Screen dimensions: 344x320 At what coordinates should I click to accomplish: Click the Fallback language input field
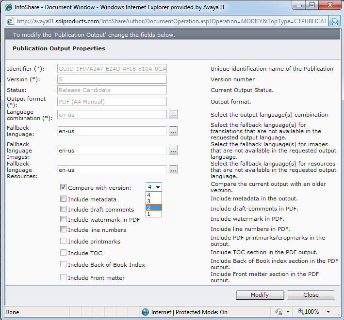point(112,131)
